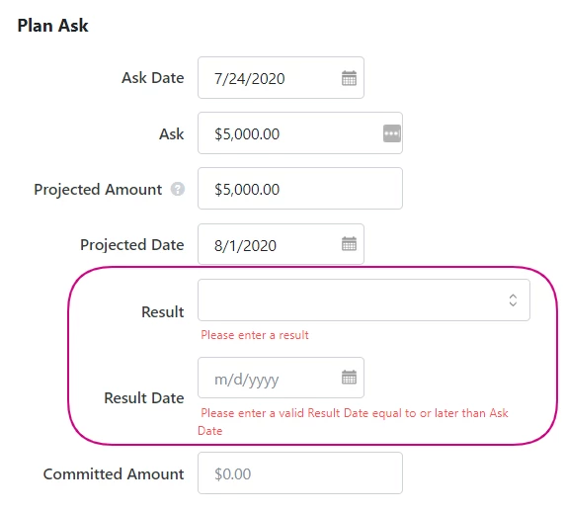Image resolution: width=565 pixels, height=513 pixels.
Task: Open the Result Date calendar picker
Action: click(349, 378)
